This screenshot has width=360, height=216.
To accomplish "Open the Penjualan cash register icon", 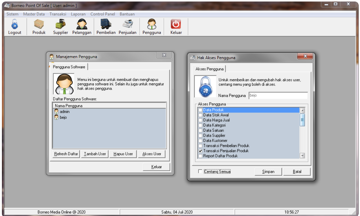I will (128, 24).
